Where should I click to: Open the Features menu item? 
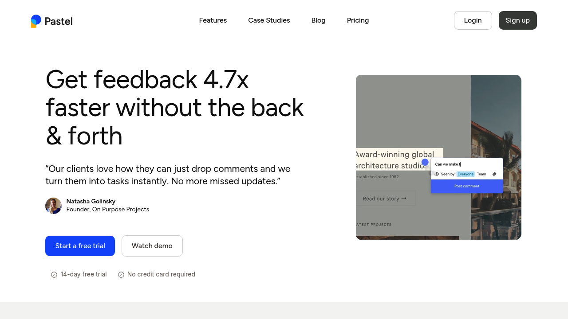click(x=213, y=20)
